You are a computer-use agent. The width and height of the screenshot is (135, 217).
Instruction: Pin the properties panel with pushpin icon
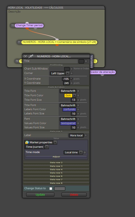31,56
